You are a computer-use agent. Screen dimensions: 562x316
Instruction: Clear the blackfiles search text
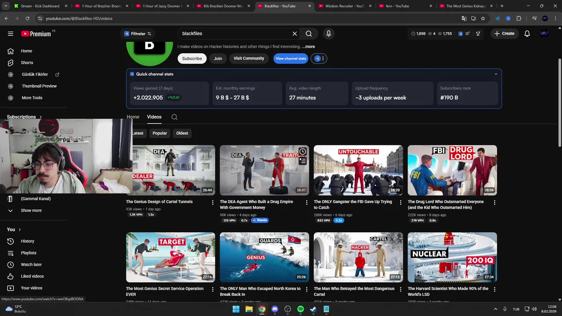point(295,33)
